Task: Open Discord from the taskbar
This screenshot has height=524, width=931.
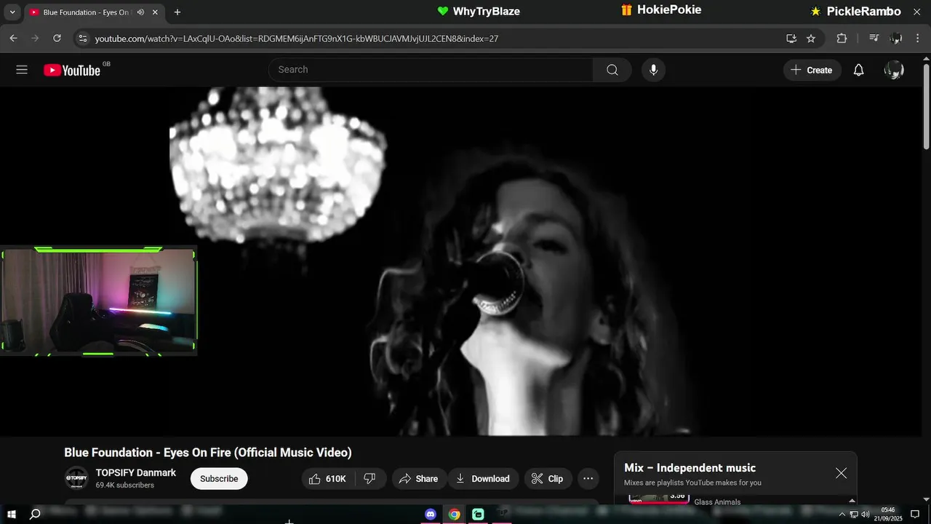Action: tap(431, 515)
